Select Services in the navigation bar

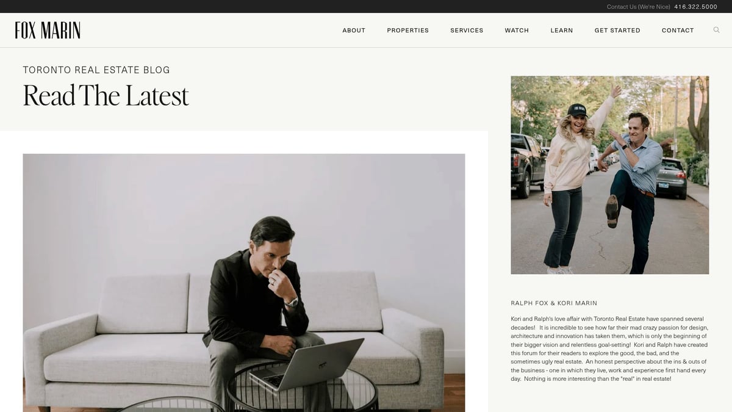coord(467,31)
